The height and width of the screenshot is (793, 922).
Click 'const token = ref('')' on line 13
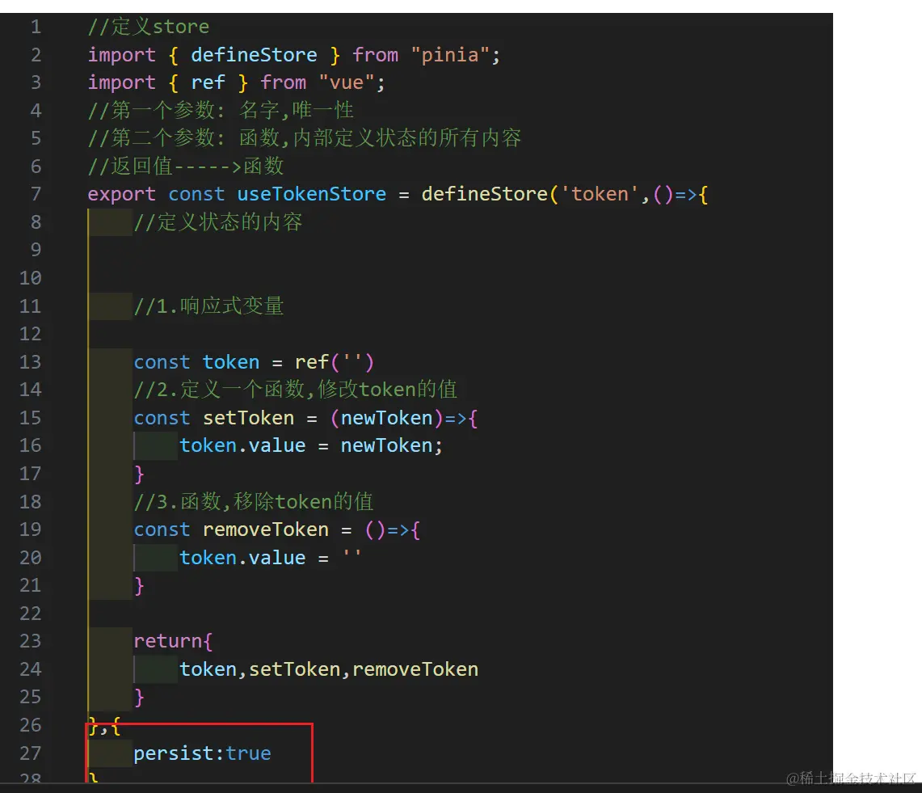[x=254, y=362]
